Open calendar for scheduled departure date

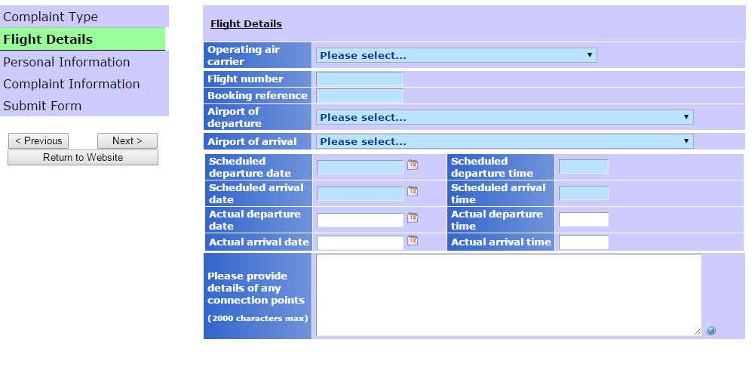413,165
